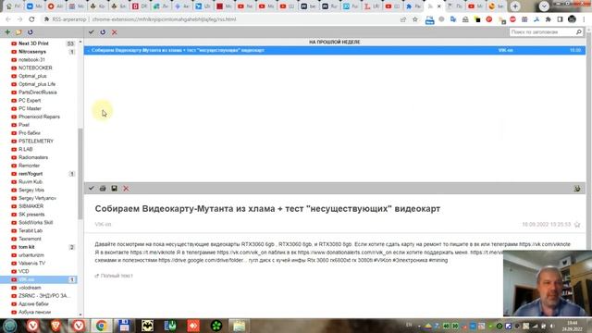Focus the headline search field

pyautogui.click(x=543, y=32)
